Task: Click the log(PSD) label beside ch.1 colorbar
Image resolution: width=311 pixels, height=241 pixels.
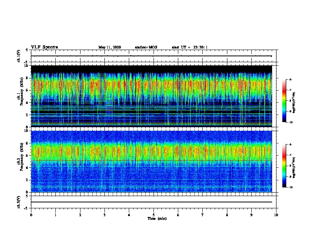Action: pos(294,103)
